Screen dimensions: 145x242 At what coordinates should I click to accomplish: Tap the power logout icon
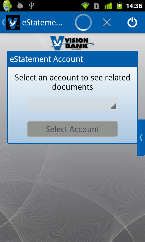(132, 22)
